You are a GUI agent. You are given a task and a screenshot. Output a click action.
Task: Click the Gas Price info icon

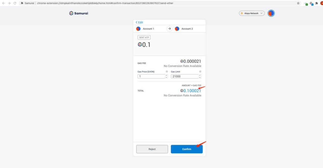[x=167, y=72]
